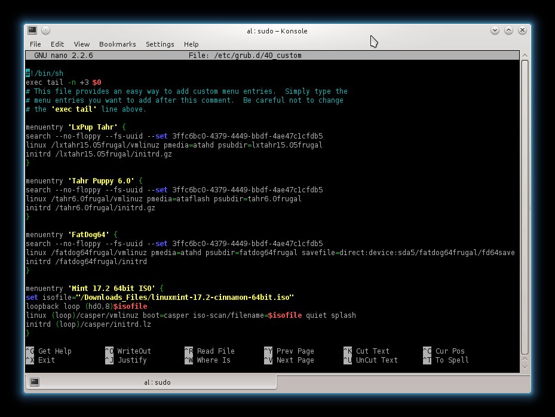Click the scrollbar down arrow at bottom
The image size is (555, 417).
[525, 367]
